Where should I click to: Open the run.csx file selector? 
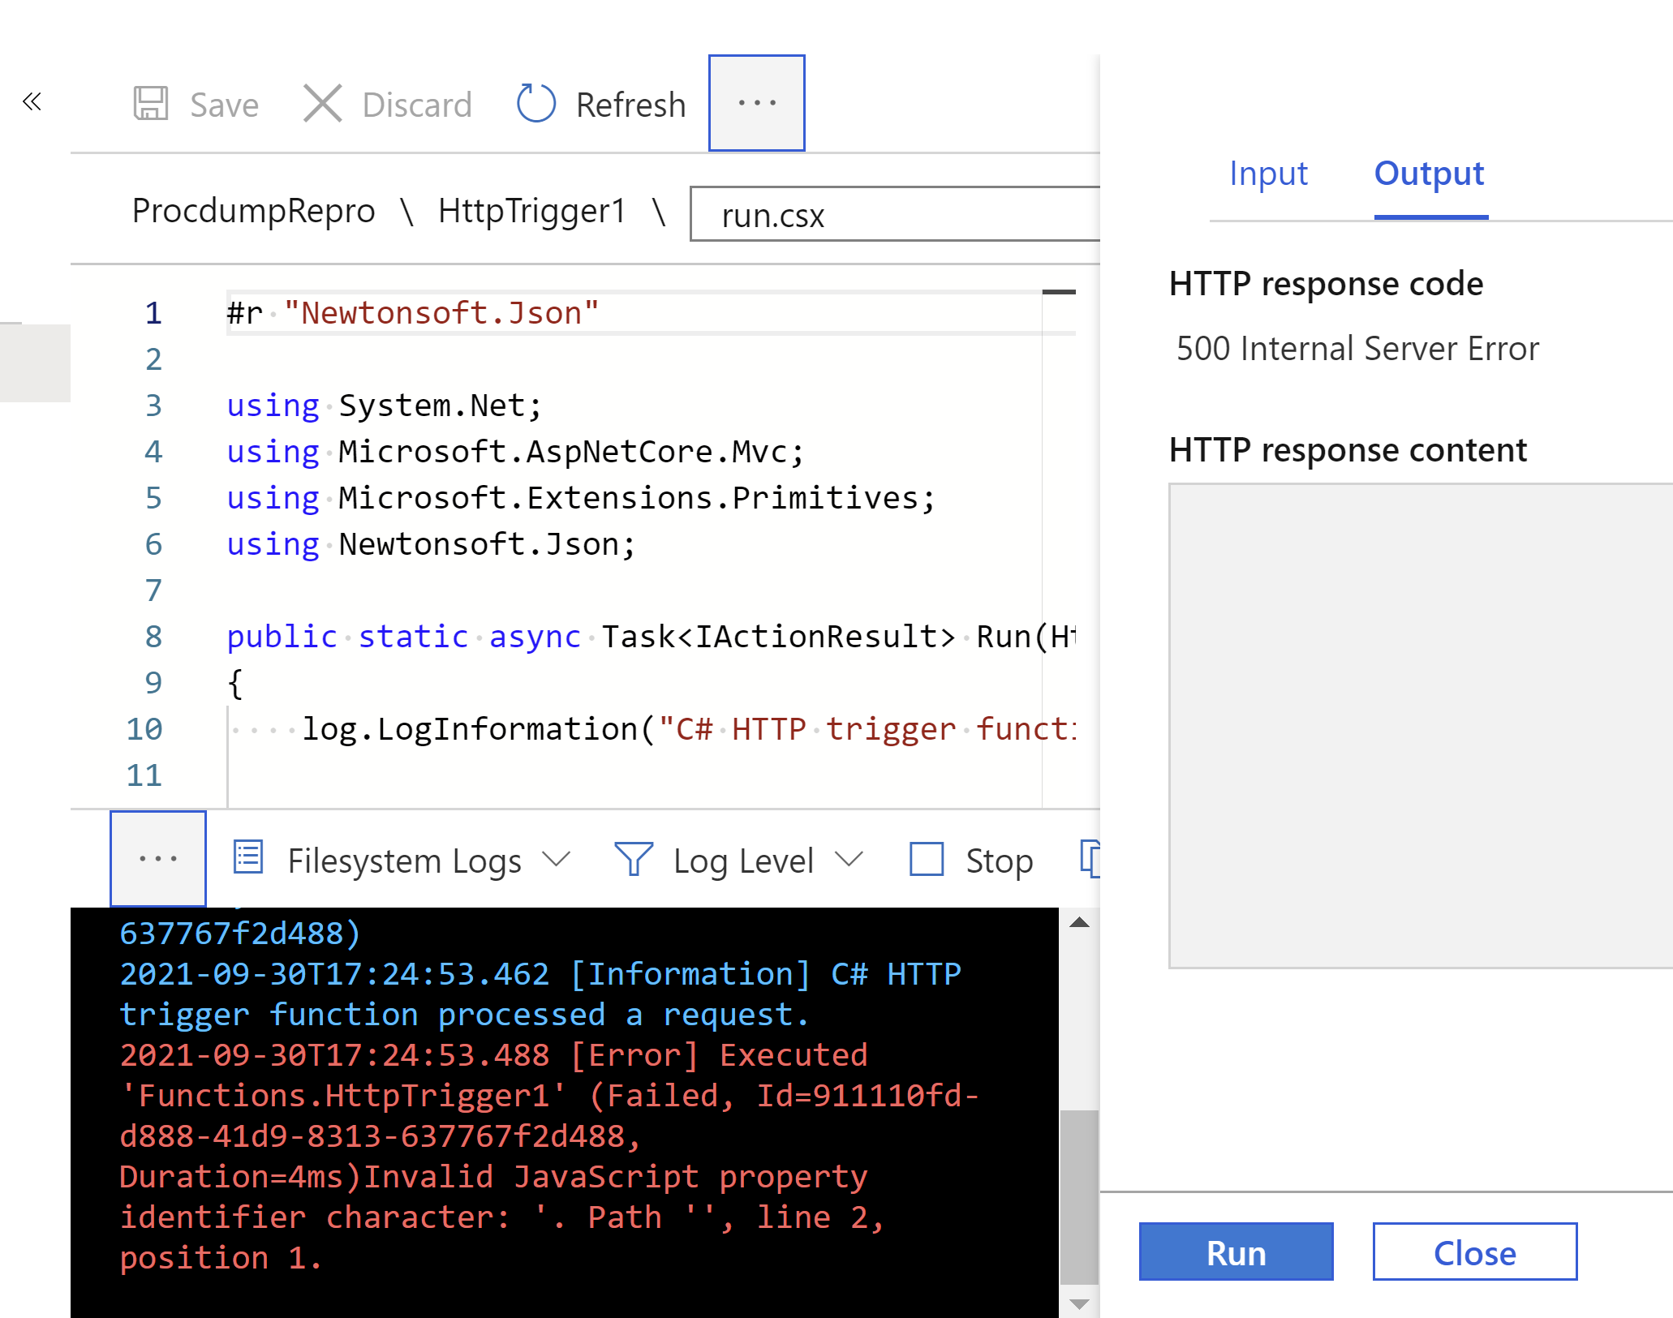pyautogui.click(x=892, y=215)
